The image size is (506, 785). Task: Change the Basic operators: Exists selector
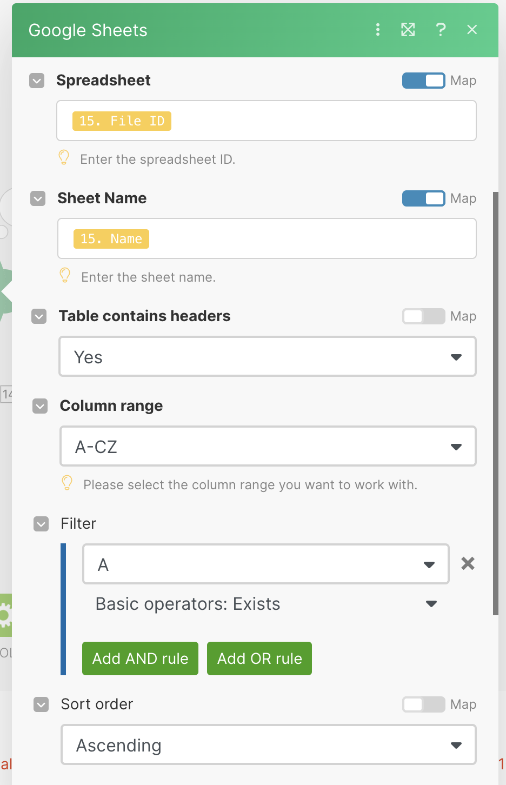coord(266,604)
